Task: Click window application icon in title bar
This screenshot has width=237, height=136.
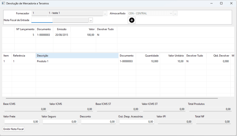Action: pos(3,3)
